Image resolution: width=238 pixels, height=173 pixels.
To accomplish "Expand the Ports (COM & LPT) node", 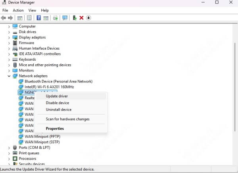I will pos(9,148).
